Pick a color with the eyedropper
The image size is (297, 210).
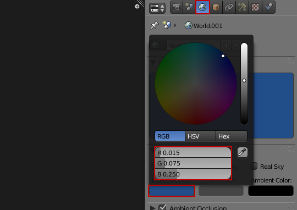pyautogui.click(x=243, y=152)
